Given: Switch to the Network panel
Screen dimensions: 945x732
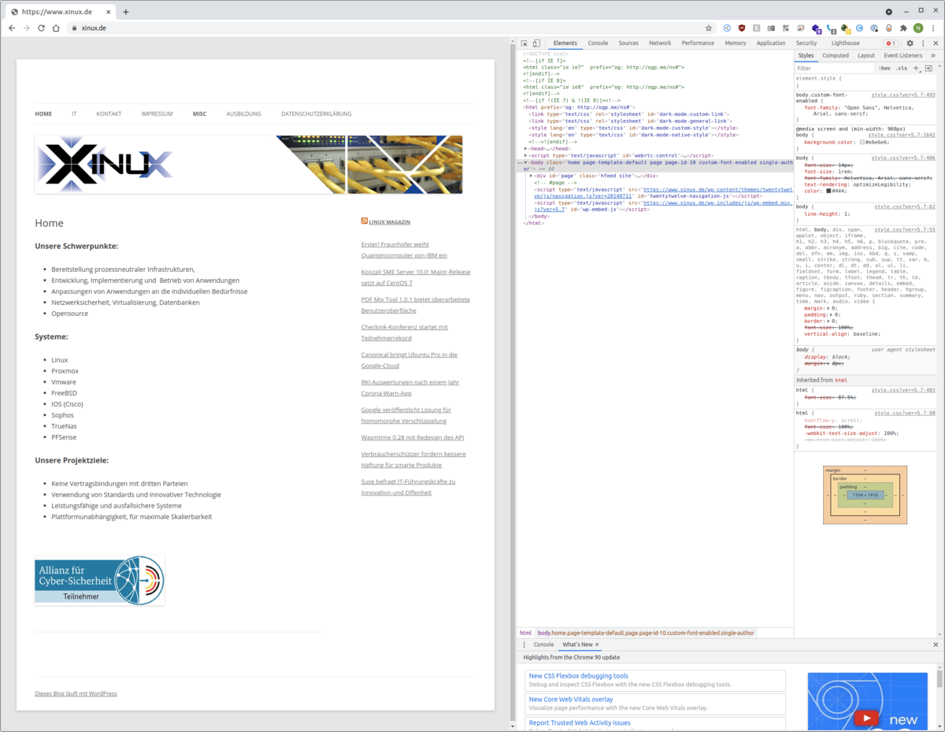Looking at the screenshot, I should tap(660, 43).
